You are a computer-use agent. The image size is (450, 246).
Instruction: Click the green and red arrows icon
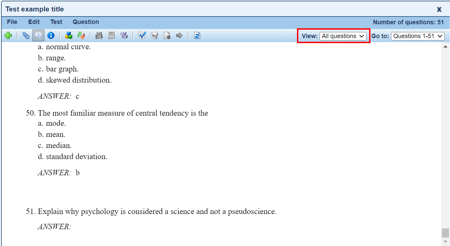[81, 35]
